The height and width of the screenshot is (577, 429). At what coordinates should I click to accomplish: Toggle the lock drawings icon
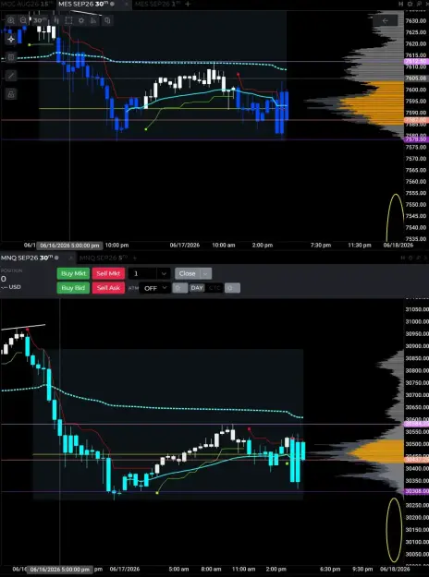[x=11, y=94]
